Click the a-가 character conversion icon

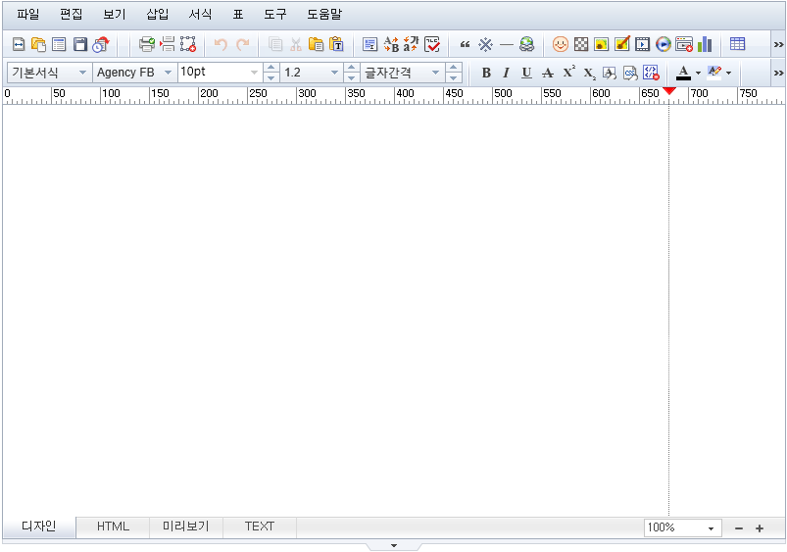click(x=411, y=45)
